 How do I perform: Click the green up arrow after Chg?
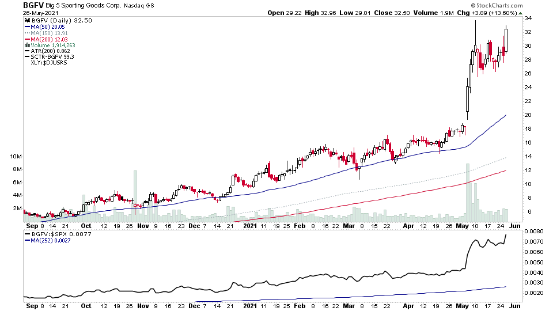[521, 13]
